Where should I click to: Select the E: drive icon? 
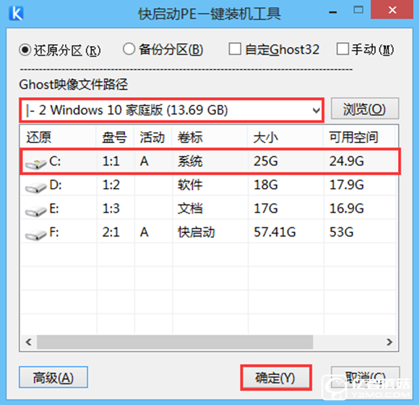tap(35, 210)
